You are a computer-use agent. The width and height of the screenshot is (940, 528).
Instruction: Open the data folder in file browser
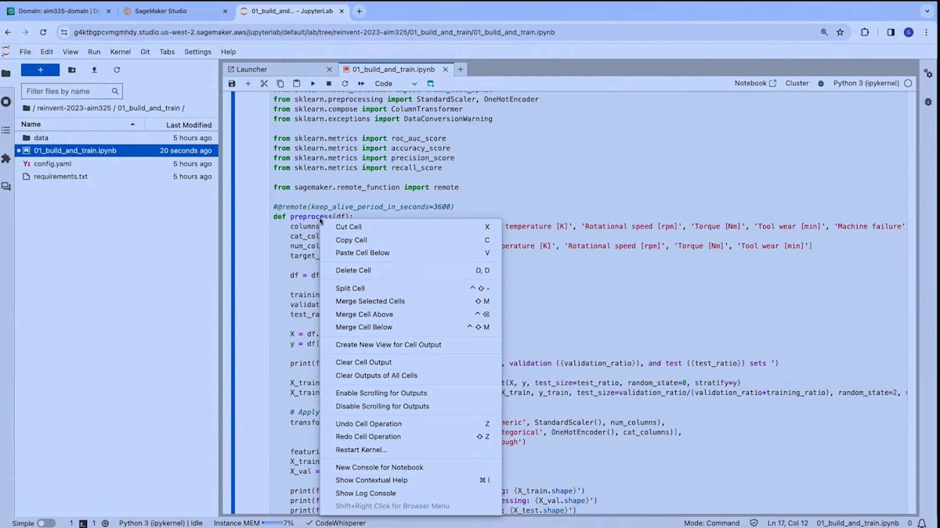pyautogui.click(x=116, y=138)
